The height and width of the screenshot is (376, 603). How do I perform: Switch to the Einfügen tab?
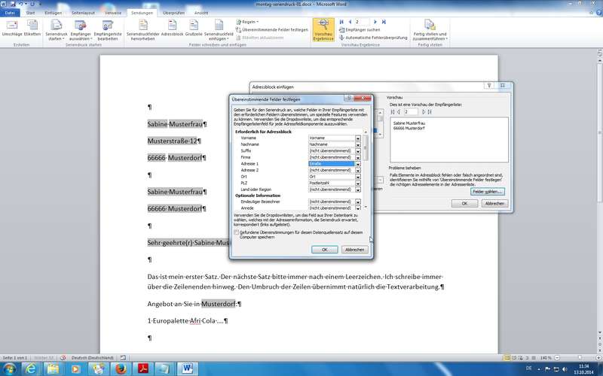pyautogui.click(x=53, y=13)
